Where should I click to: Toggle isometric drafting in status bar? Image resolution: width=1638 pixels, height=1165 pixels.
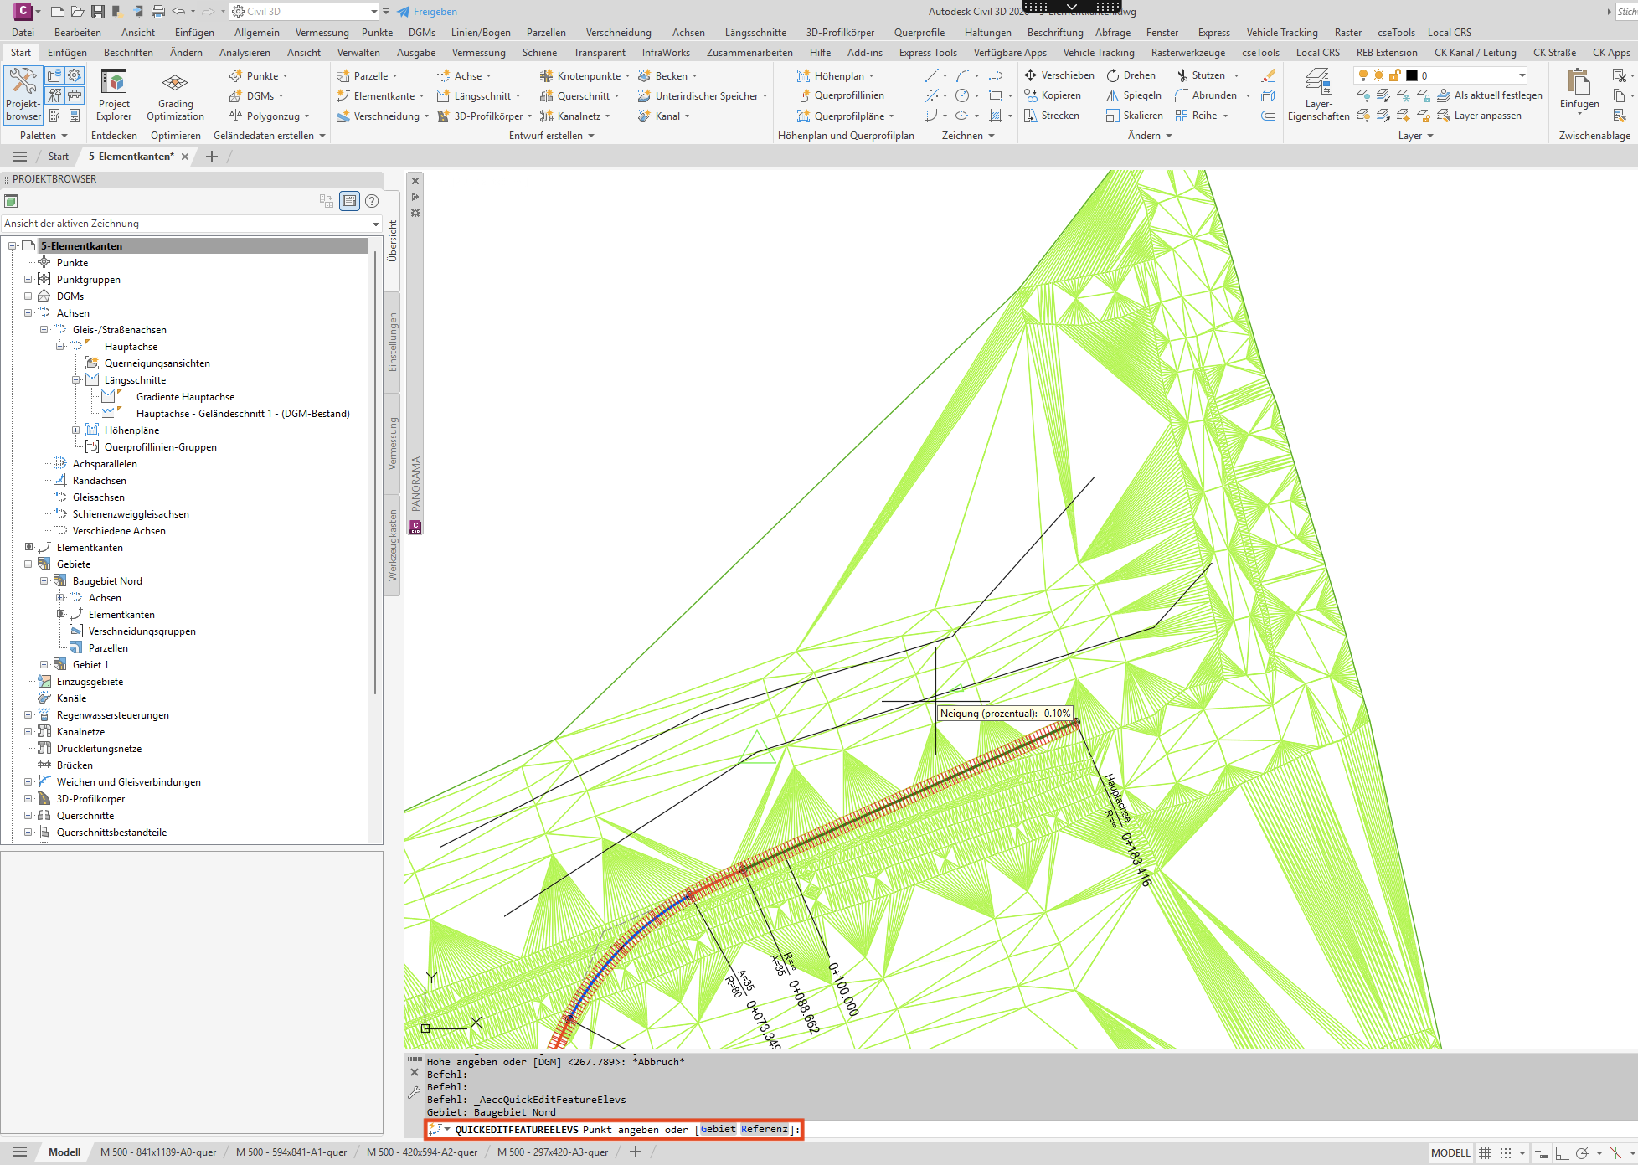point(1615,1153)
